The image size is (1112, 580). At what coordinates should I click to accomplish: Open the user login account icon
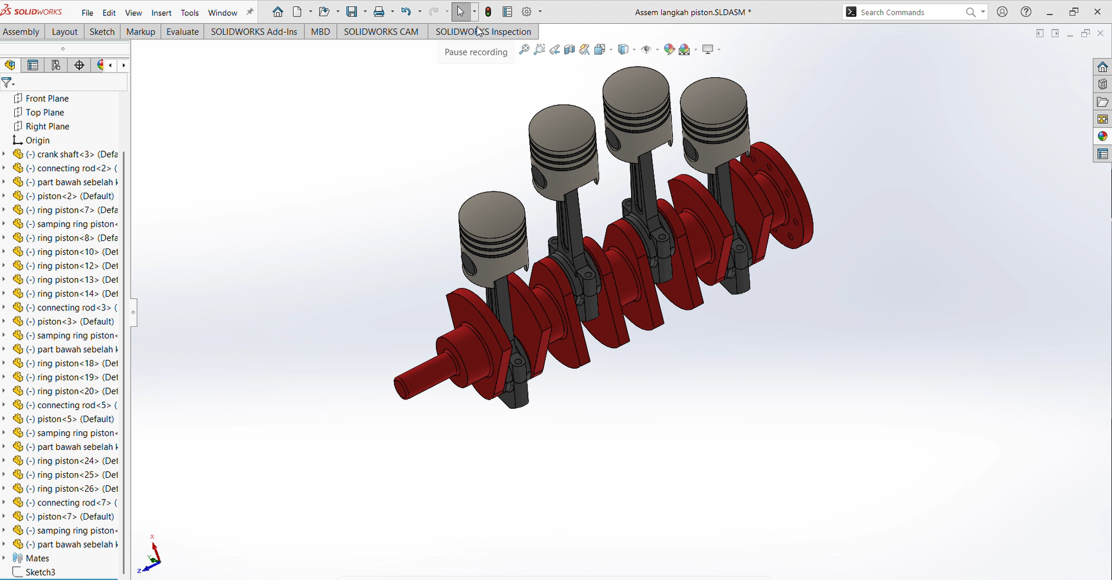1002,12
